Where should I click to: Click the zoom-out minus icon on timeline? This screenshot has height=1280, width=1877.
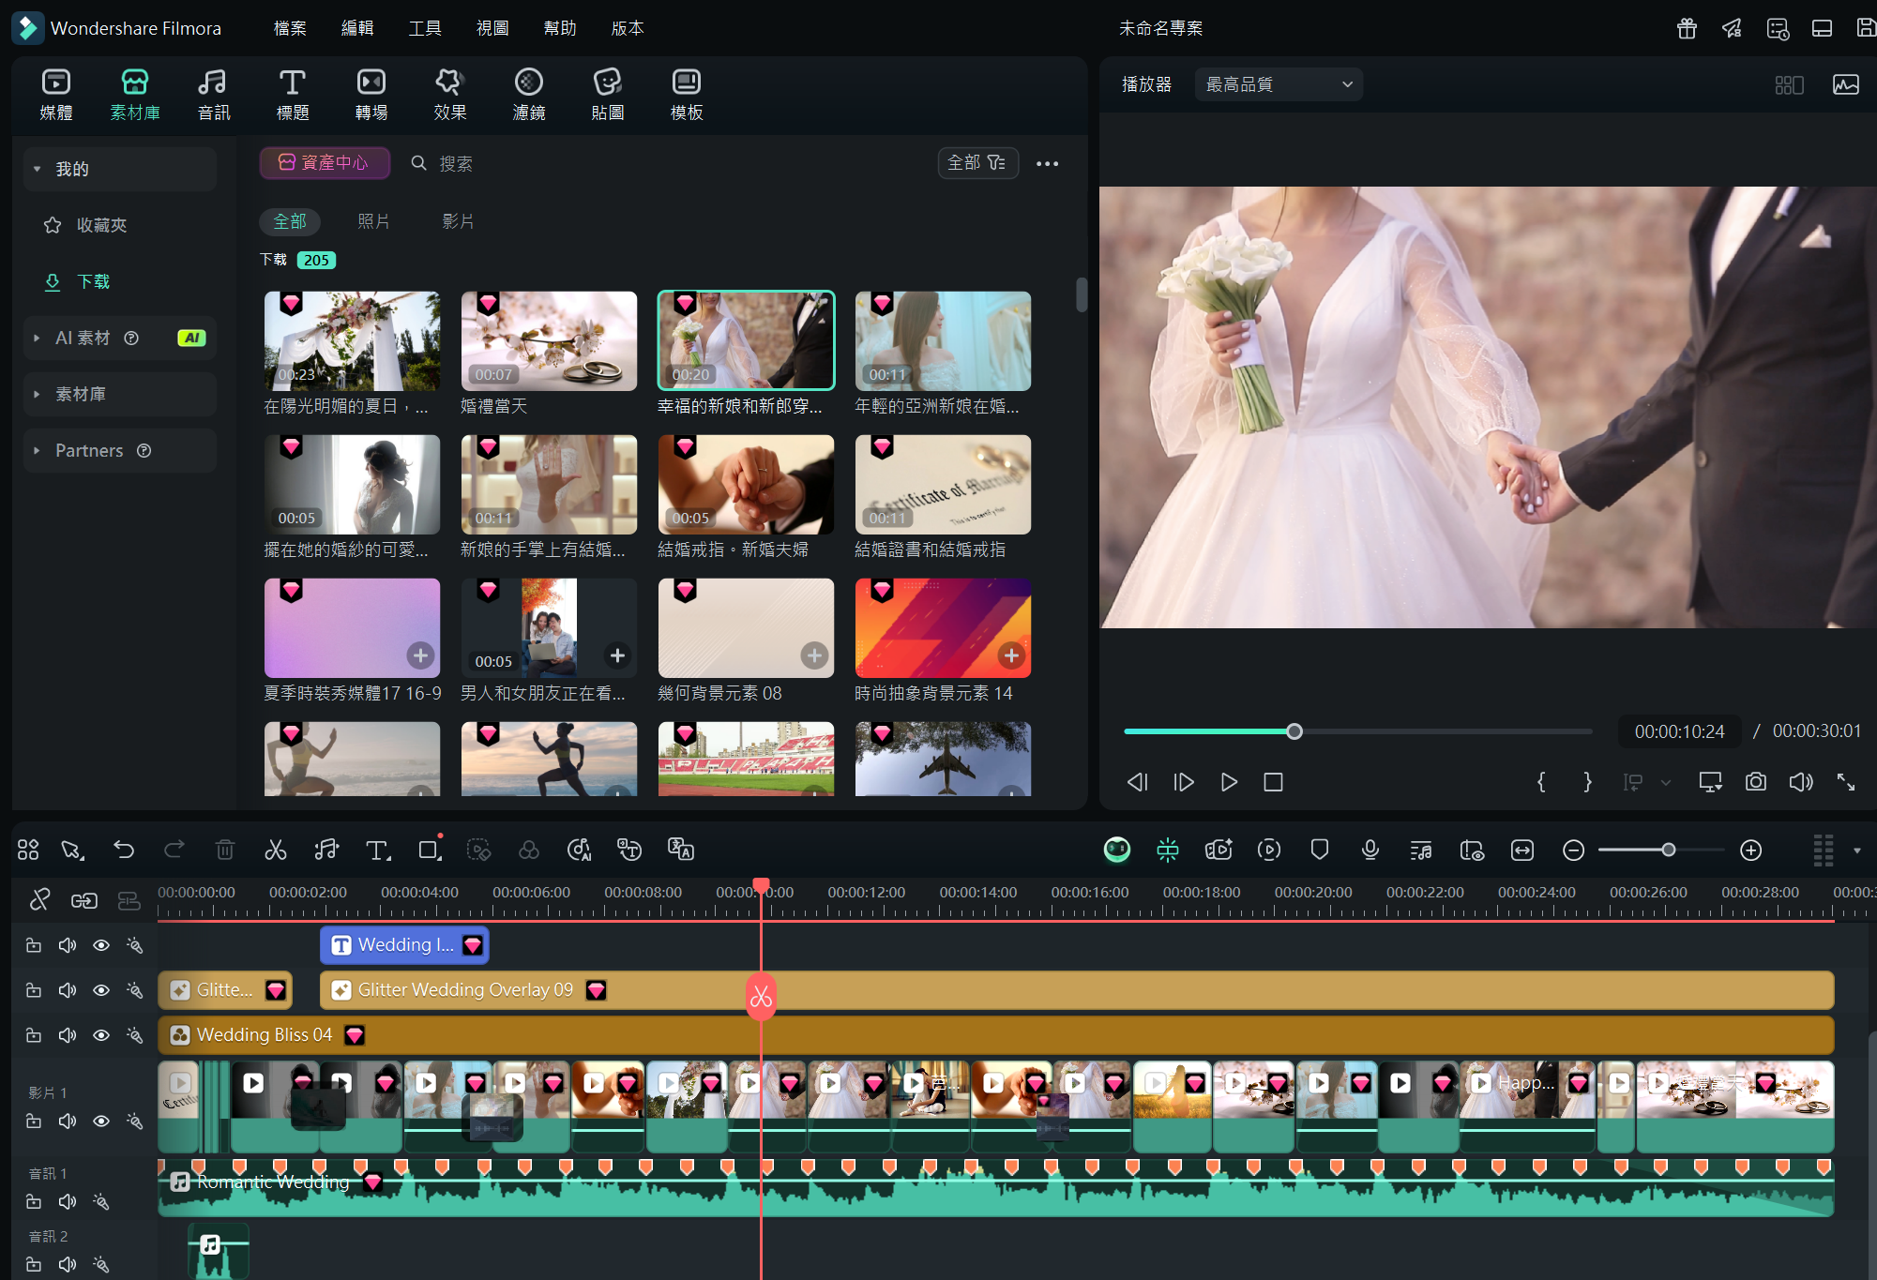coord(1573,850)
